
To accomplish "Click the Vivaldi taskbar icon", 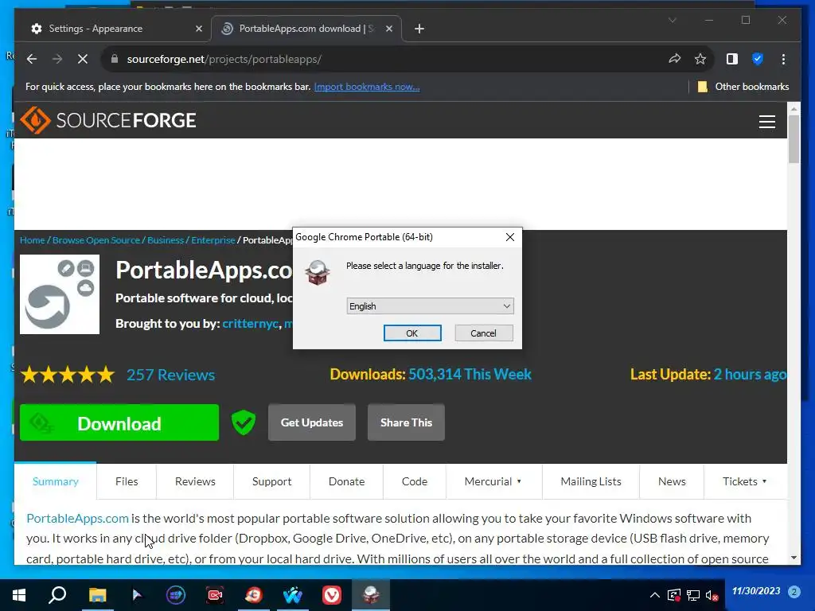I will pyautogui.click(x=332, y=595).
